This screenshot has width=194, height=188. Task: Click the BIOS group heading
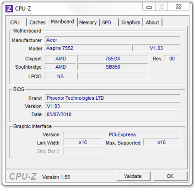coord(19,89)
